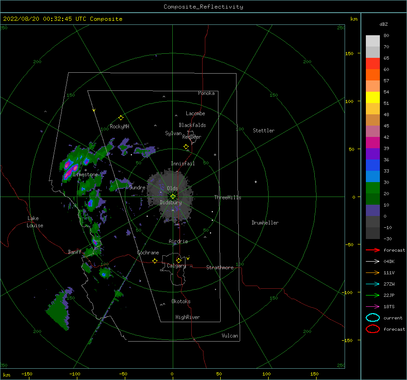Click the Airdrie label
This screenshot has height=380, width=407.
click(178, 241)
